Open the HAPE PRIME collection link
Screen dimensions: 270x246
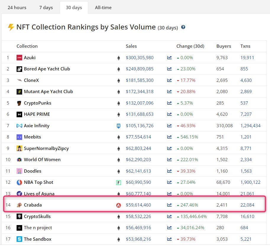(x=37, y=114)
